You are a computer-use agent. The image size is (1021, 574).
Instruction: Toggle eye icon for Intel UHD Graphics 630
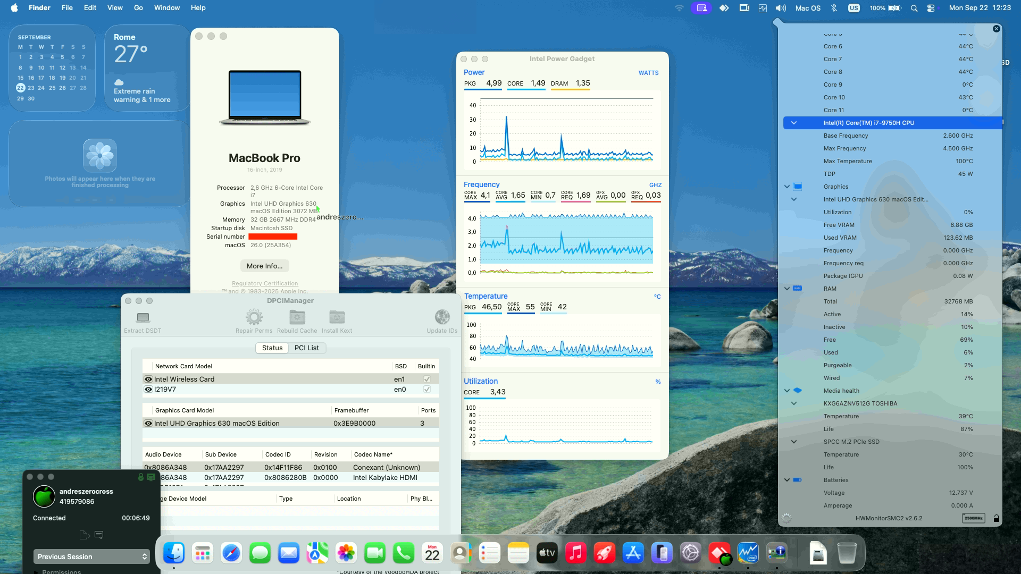click(148, 424)
